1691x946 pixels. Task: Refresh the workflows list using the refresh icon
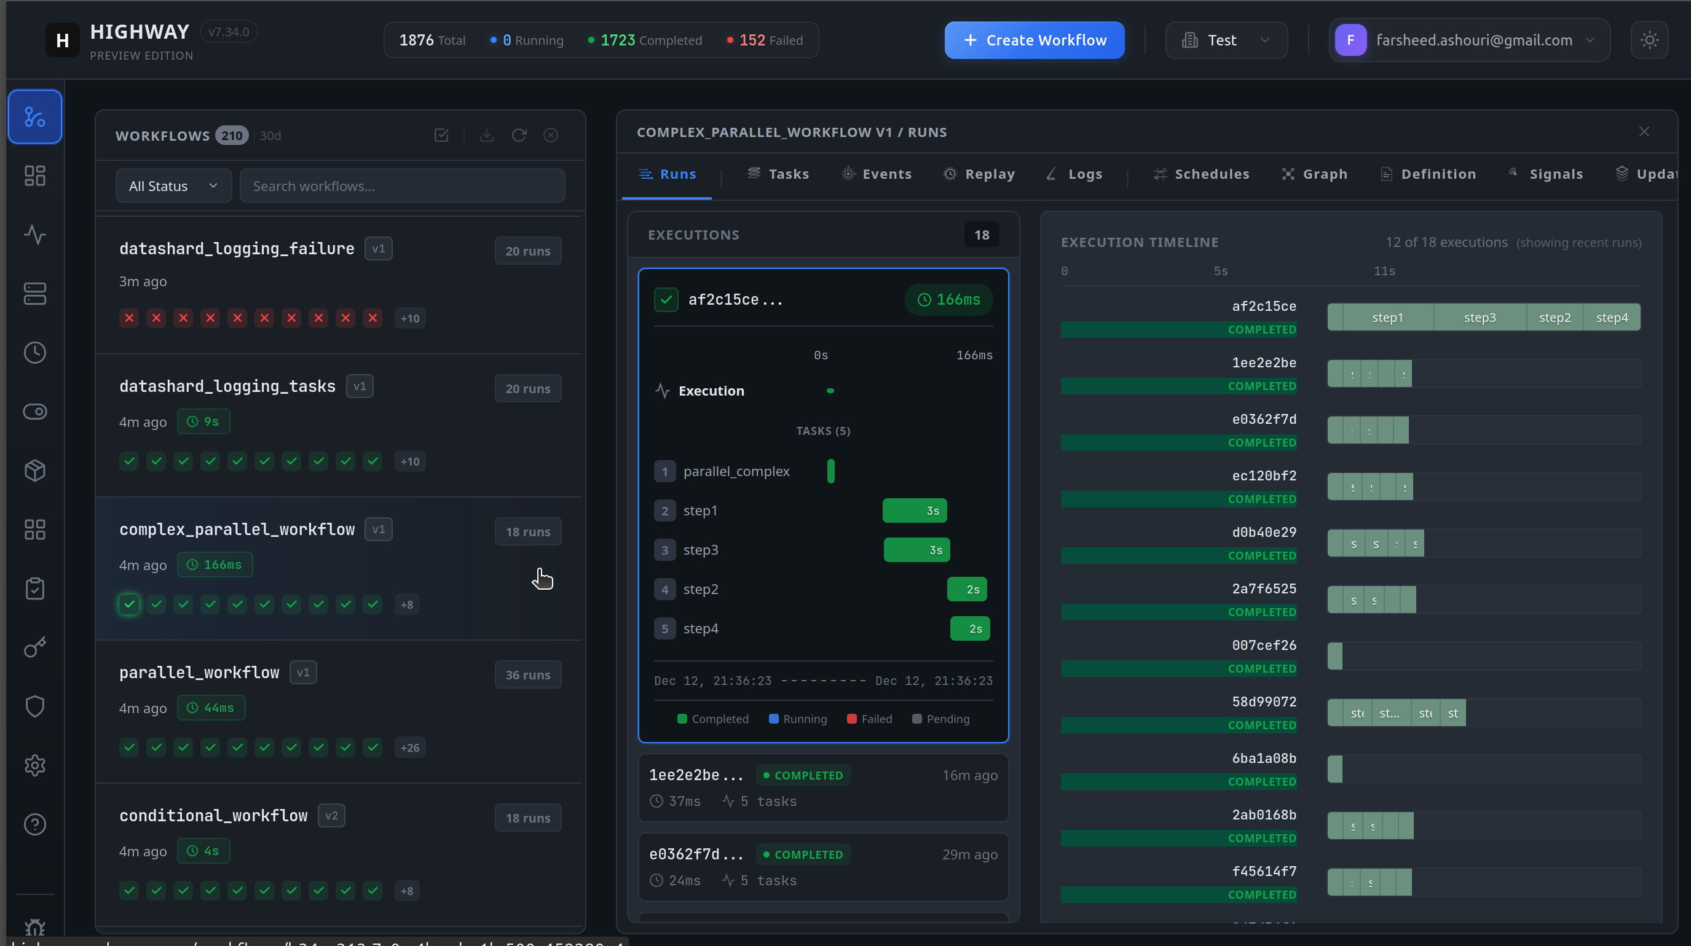tap(519, 135)
